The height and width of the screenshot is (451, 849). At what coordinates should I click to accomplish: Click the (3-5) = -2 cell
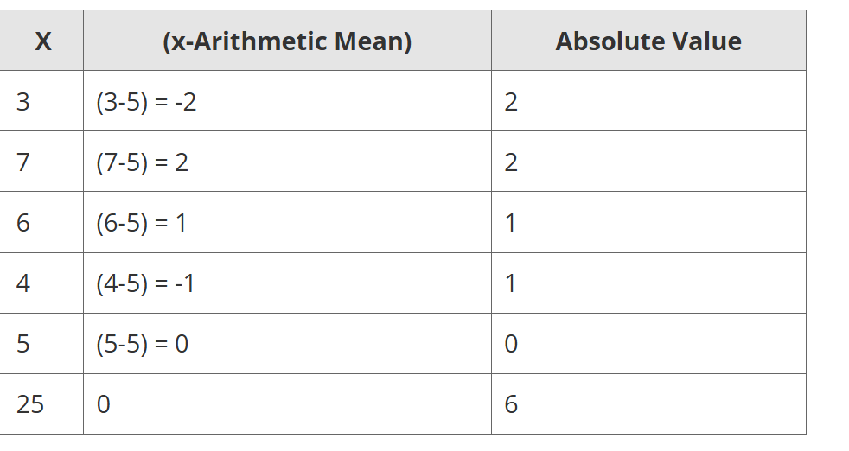pos(146,102)
